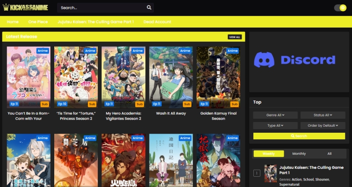Image resolution: width=352 pixels, height=187 pixels.
Task: Click the VIEW ALL button
Action: (x=235, y=37)
